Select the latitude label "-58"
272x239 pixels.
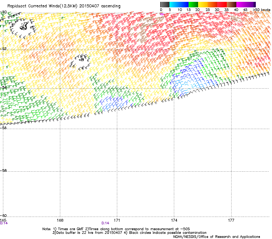tap(3, 171)
